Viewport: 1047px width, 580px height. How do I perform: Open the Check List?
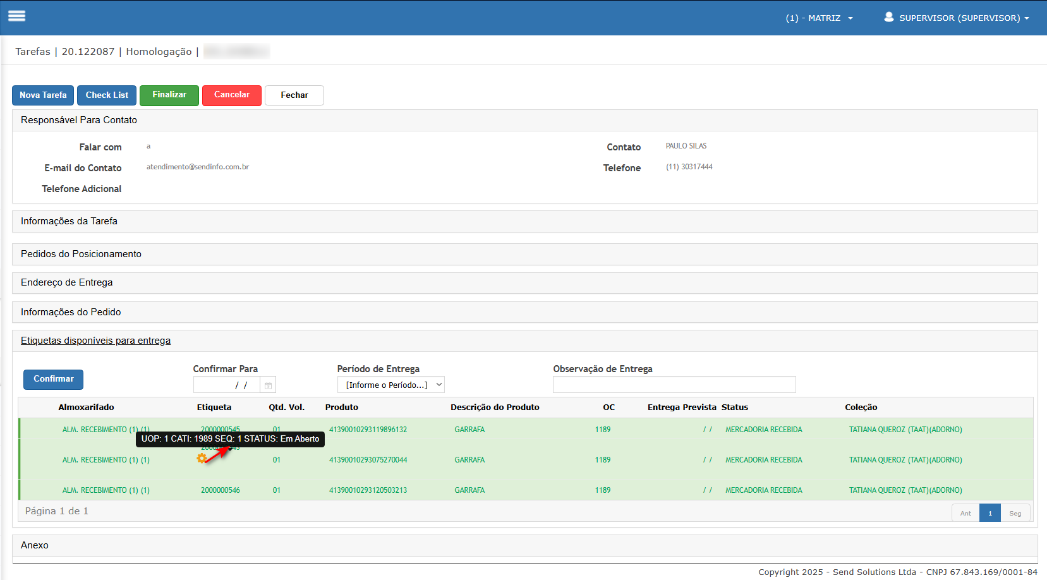(x=107, y=95)
